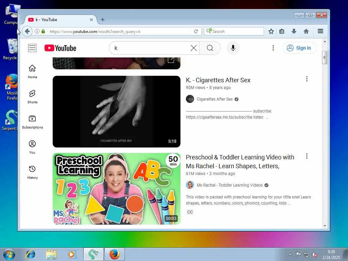The height and width of the screenshot is (261, 348).
Task: Click the CC badge under Ms Rachel video
Action: coord(190,212)
